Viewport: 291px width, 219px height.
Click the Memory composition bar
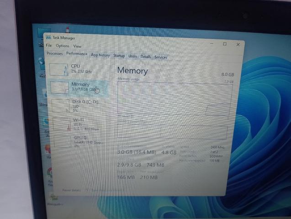172,132
